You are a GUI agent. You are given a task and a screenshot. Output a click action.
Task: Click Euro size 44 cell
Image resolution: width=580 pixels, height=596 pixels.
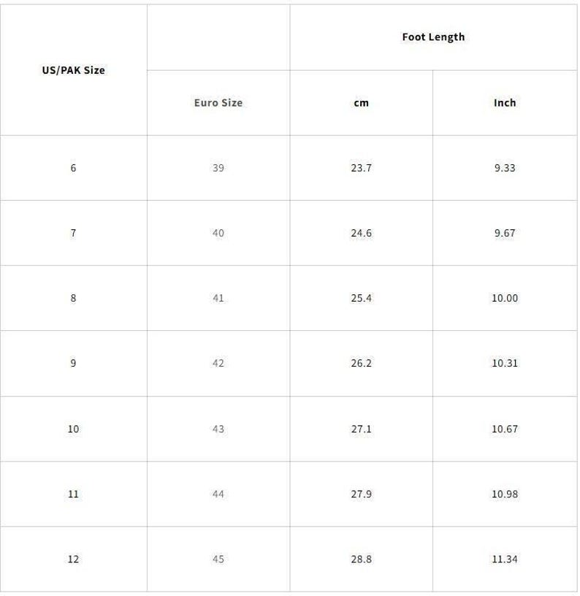pyautogui.click(x=218, y=494)
